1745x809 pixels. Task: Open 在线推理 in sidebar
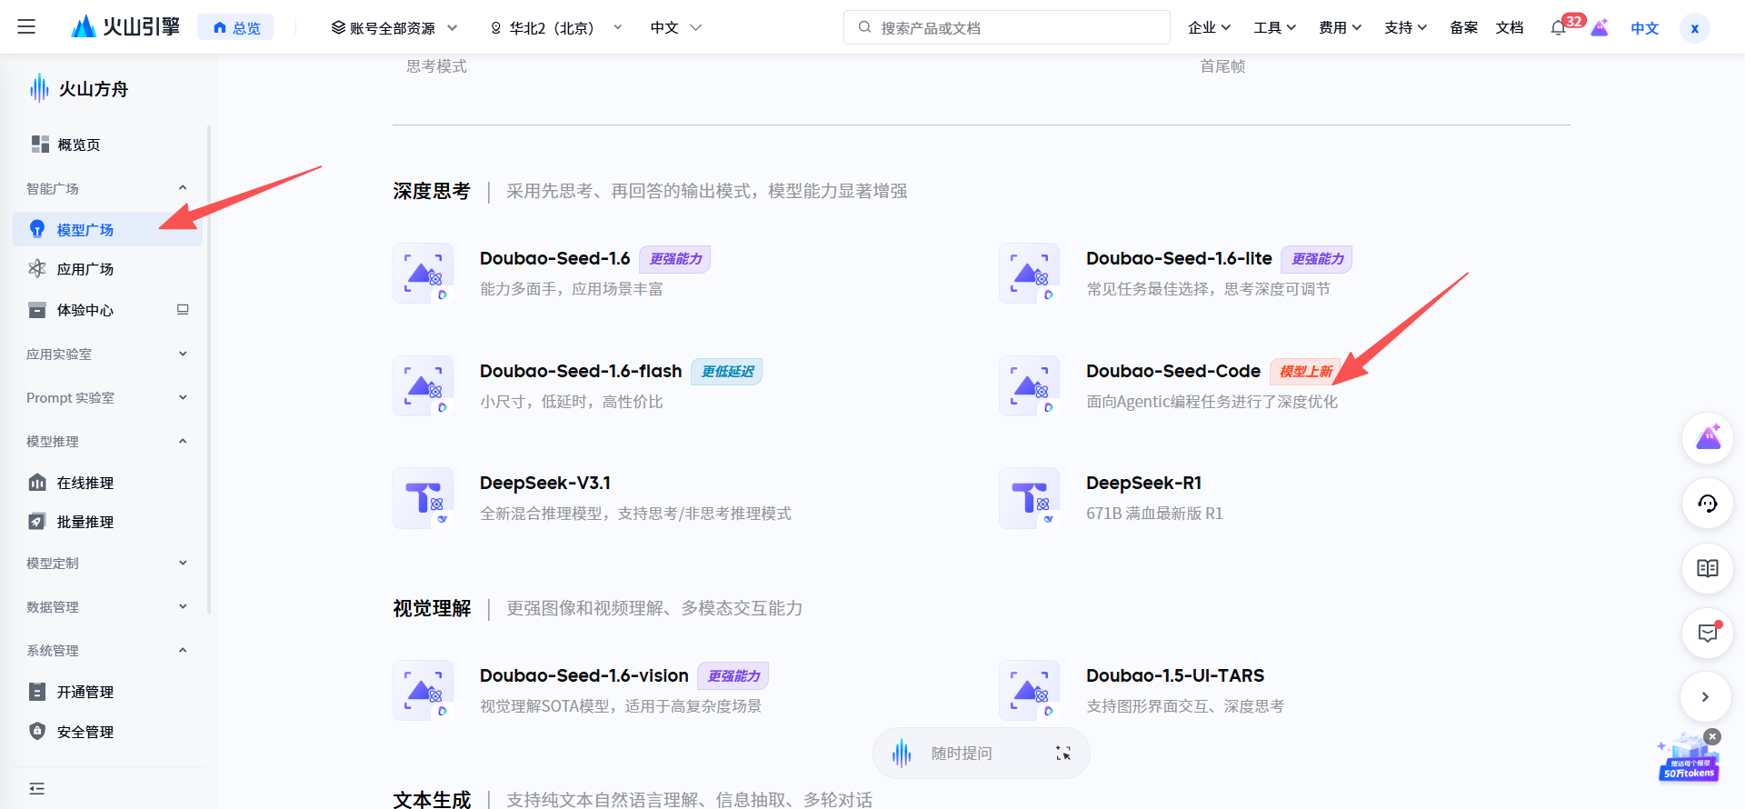107,483
